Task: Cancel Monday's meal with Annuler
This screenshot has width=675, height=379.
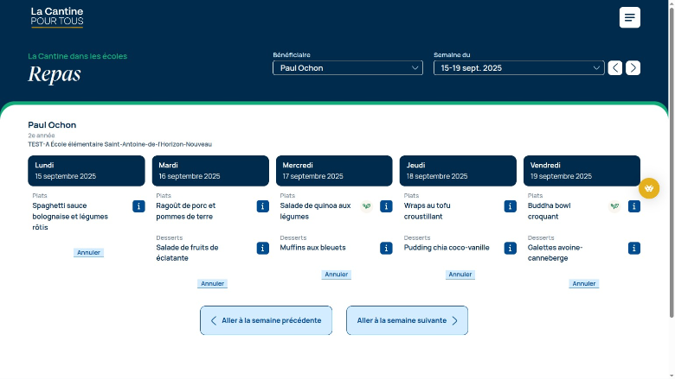Action: pyautogui.click(x=88, y=253)
